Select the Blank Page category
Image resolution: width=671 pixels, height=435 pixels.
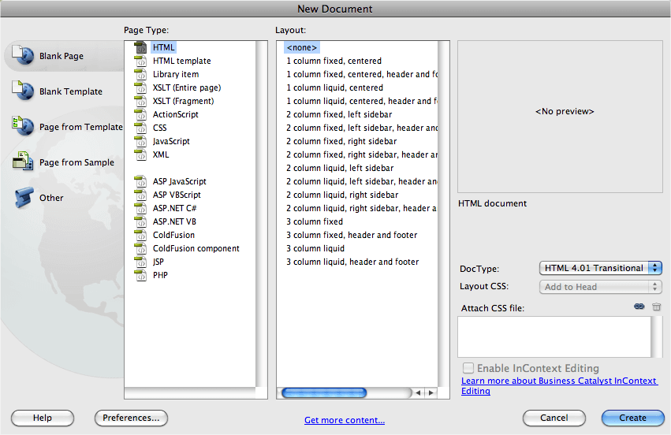click(63, 56)
